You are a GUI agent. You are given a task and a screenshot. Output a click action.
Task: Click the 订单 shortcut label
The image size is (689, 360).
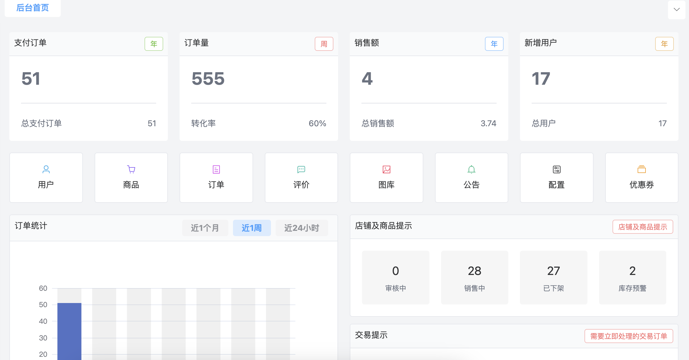coord(216,185)
